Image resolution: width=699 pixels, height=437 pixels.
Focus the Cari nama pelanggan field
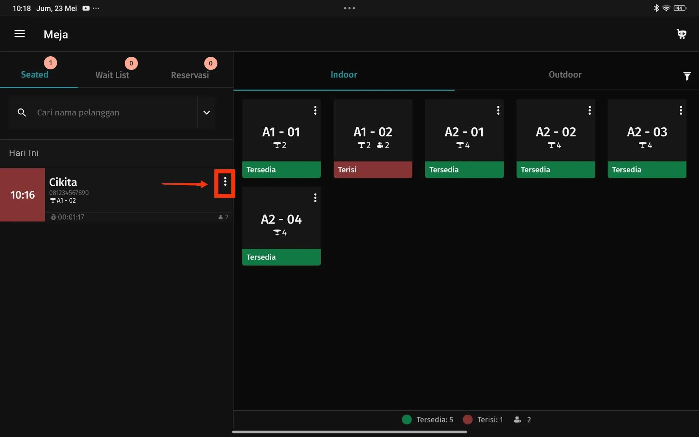112,113
